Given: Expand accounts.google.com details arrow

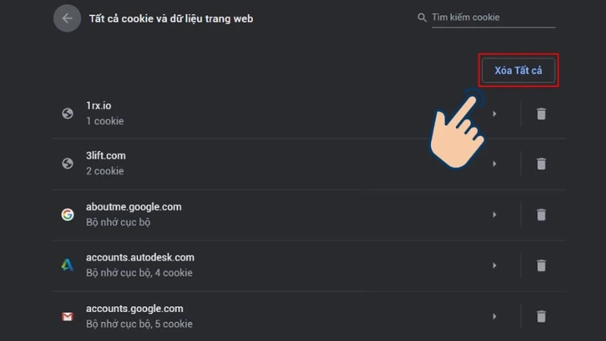Looking at the screenshot, I should (495, 316).
